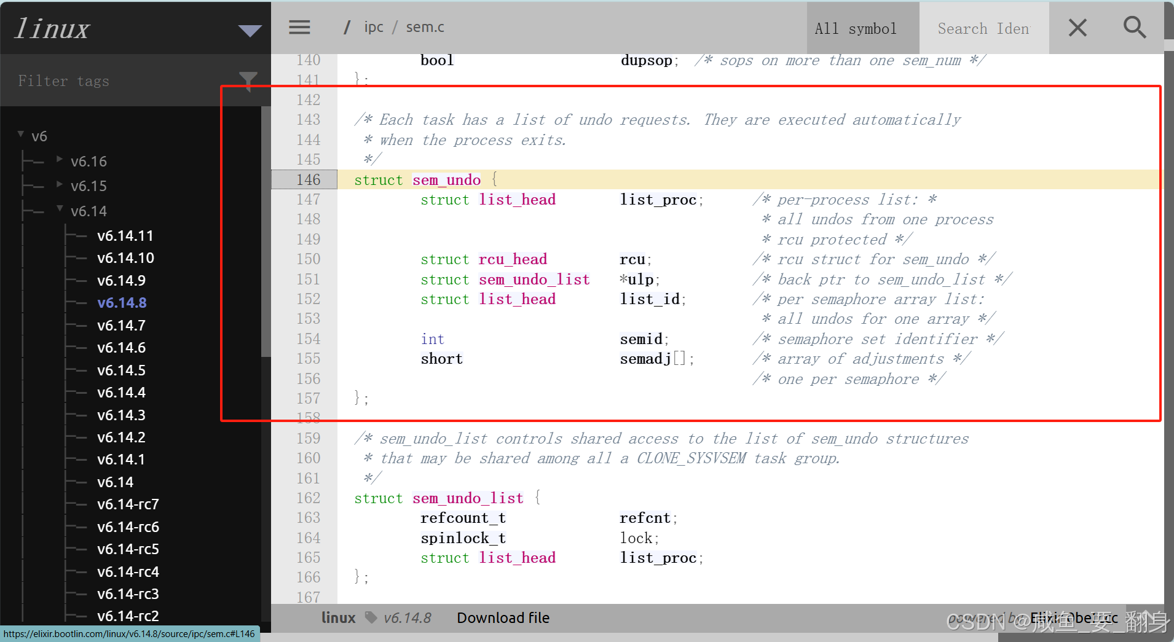Expand the v6.16 version group
1174x642 pixels.
pyautogui.click(x=60, y=159)
